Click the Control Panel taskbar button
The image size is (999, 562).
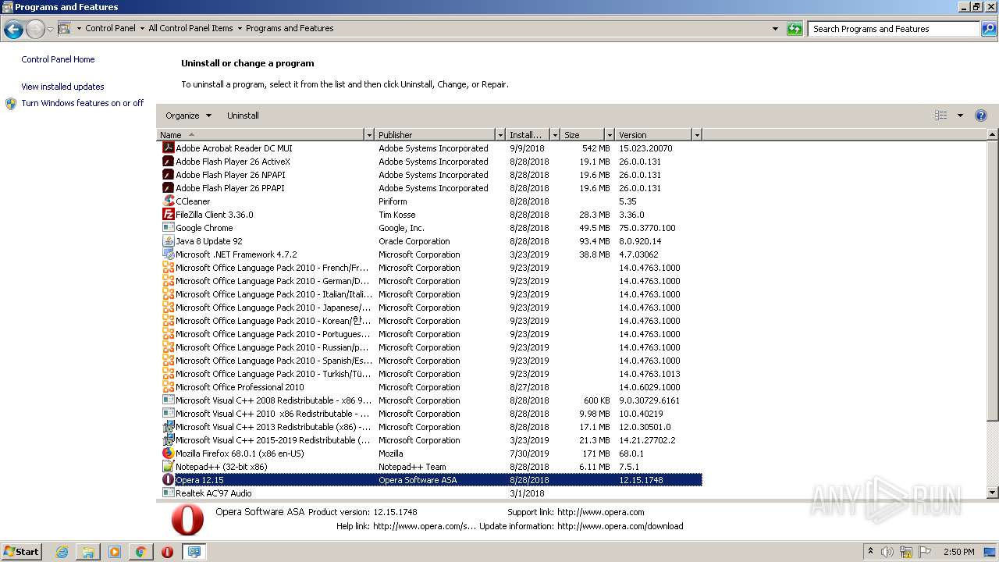pos(194,552)
